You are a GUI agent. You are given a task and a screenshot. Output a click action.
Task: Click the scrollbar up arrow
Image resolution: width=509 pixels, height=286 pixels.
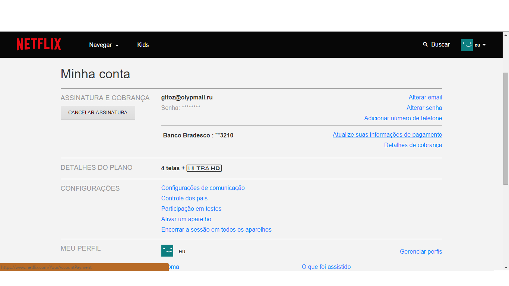pos(506,35)
